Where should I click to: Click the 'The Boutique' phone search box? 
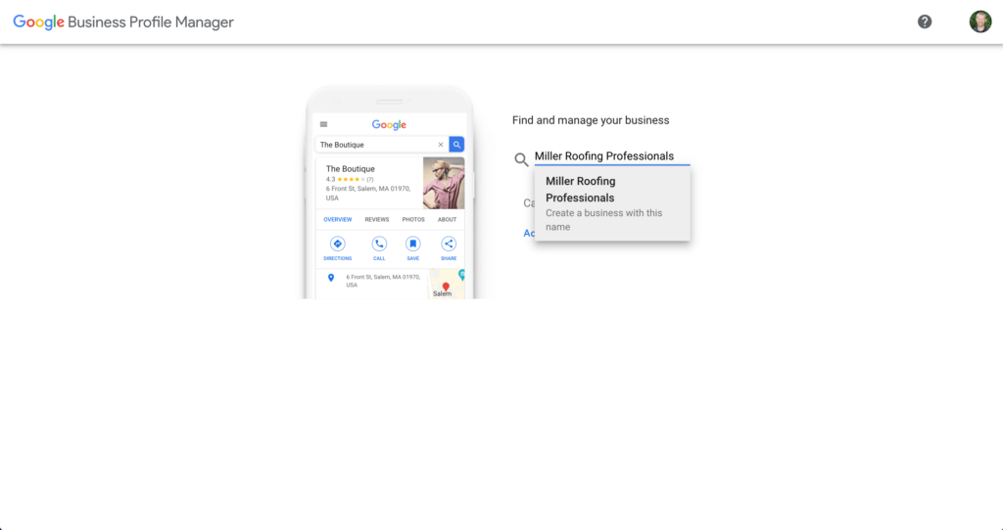(x=382, y=145)
